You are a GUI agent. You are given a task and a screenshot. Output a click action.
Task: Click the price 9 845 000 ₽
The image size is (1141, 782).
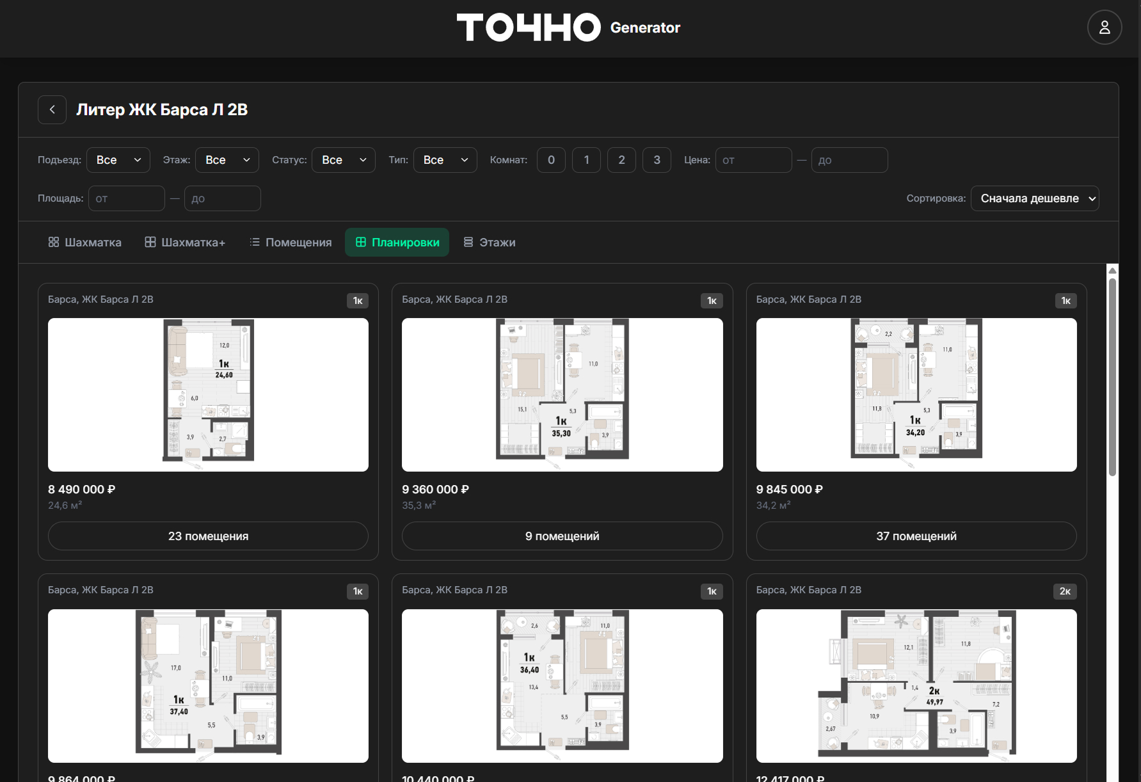tap(789, 490)
